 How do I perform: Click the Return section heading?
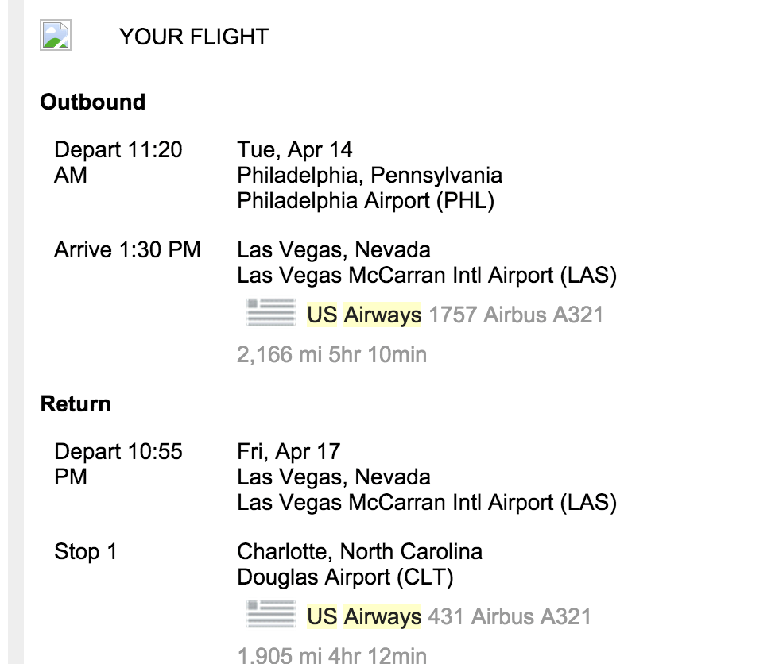point(76,403)
